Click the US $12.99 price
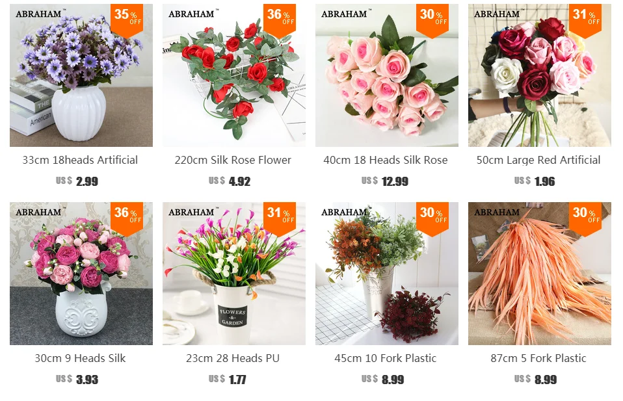623x401 pixels. pyautogui.click(x=384, y=181)
